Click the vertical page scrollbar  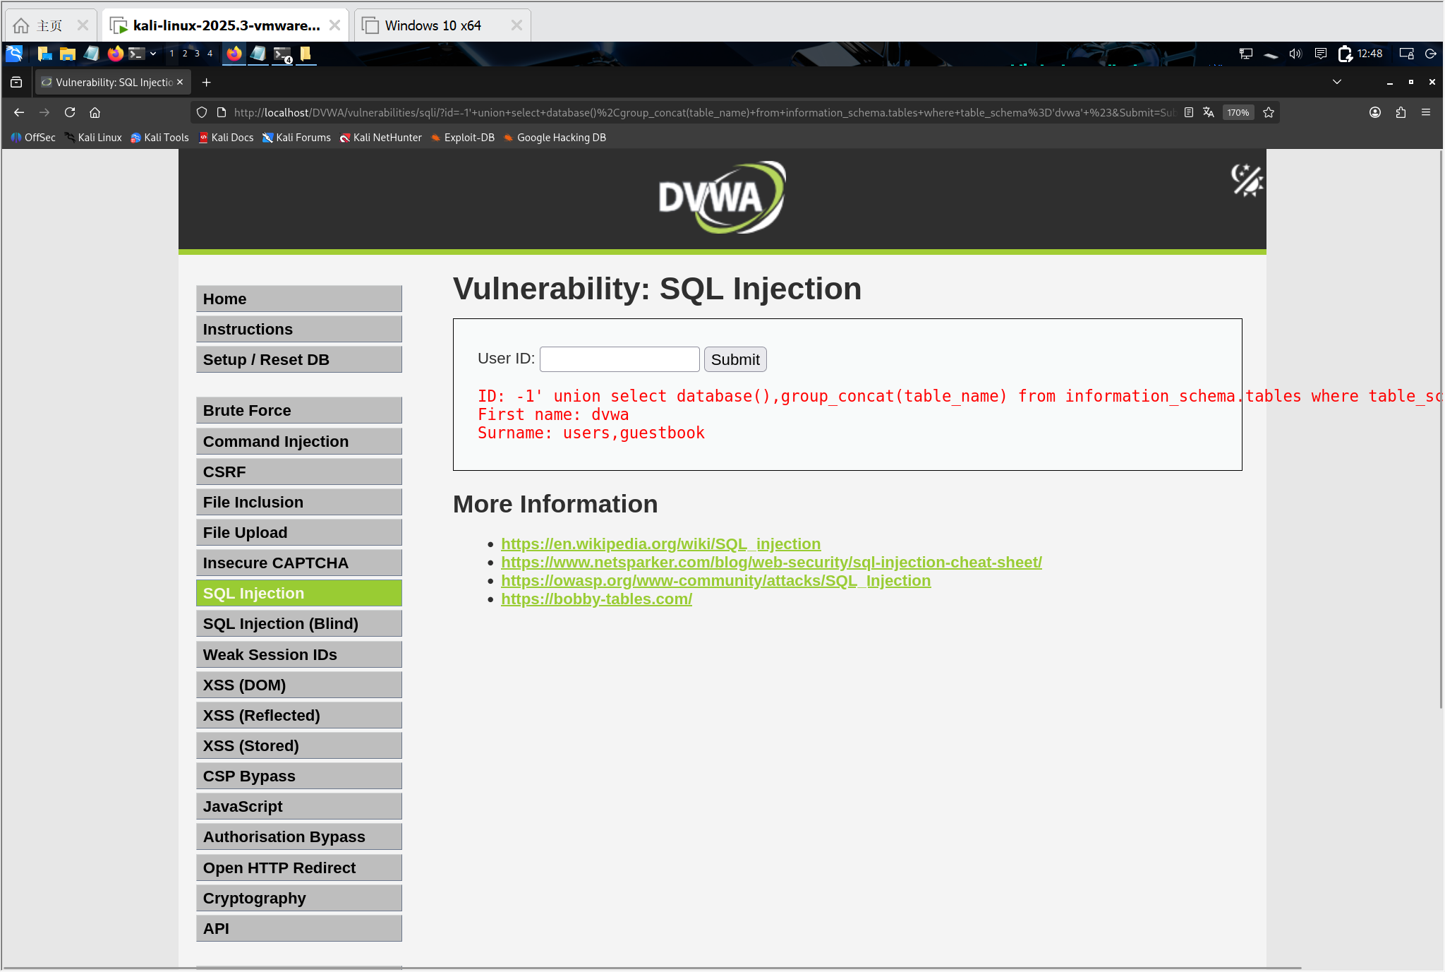[1440, 424]
